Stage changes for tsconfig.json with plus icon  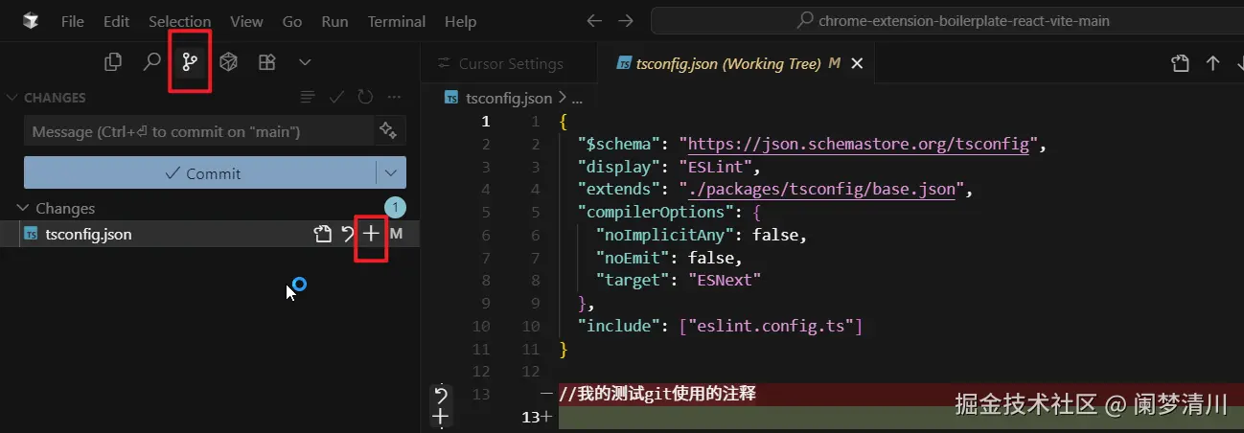pos(371,234)
